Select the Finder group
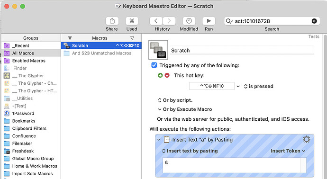This screenshot has width=327, height=179. point(31,68)
